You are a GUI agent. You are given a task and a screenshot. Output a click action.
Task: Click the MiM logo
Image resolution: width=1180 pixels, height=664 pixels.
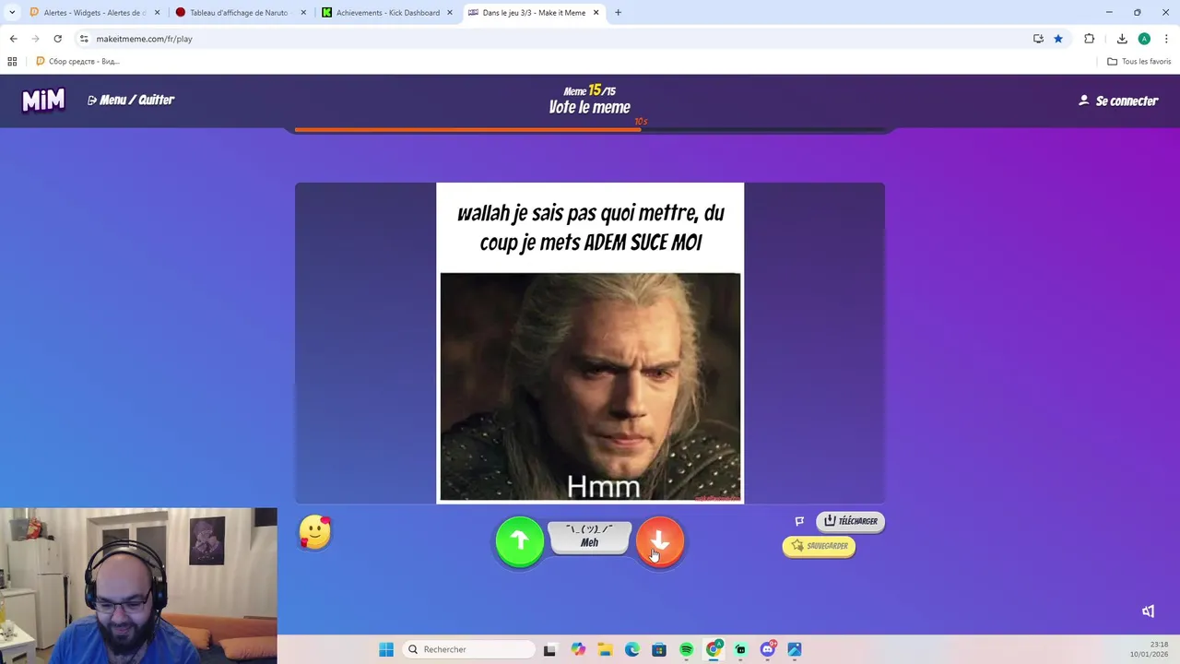click(43, 100)
